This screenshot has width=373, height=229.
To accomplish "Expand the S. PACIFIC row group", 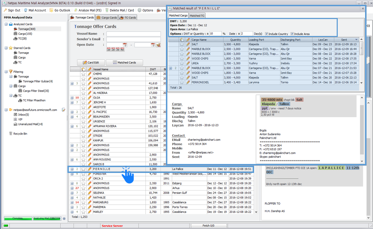I will [x=72, y=112].
